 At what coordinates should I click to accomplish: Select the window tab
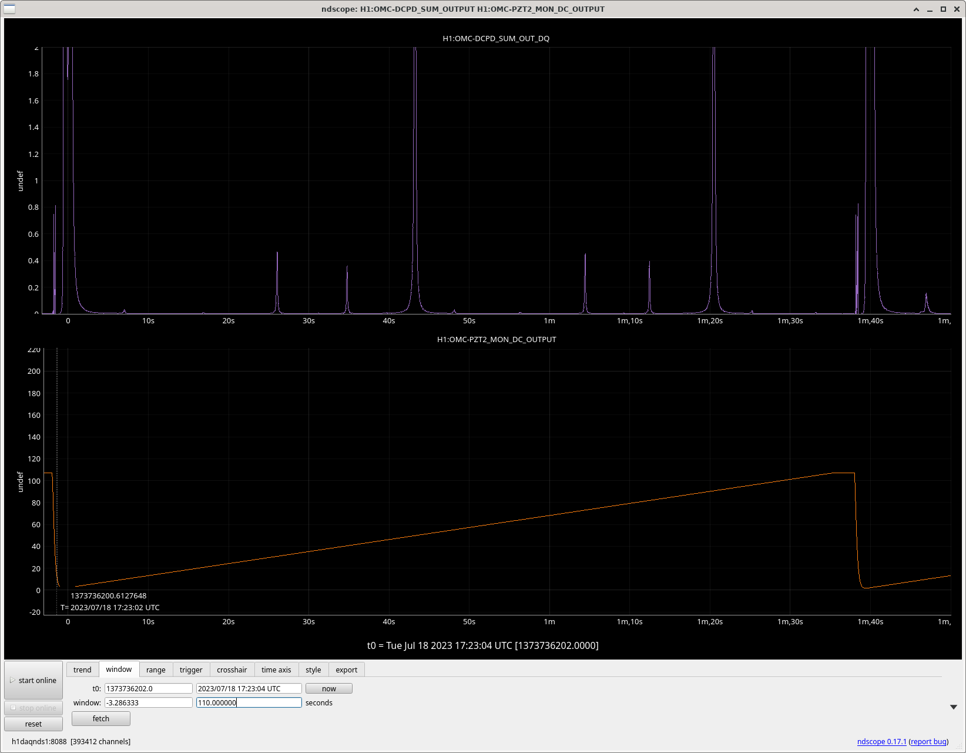pyautogui.click(x=119, y=670)
